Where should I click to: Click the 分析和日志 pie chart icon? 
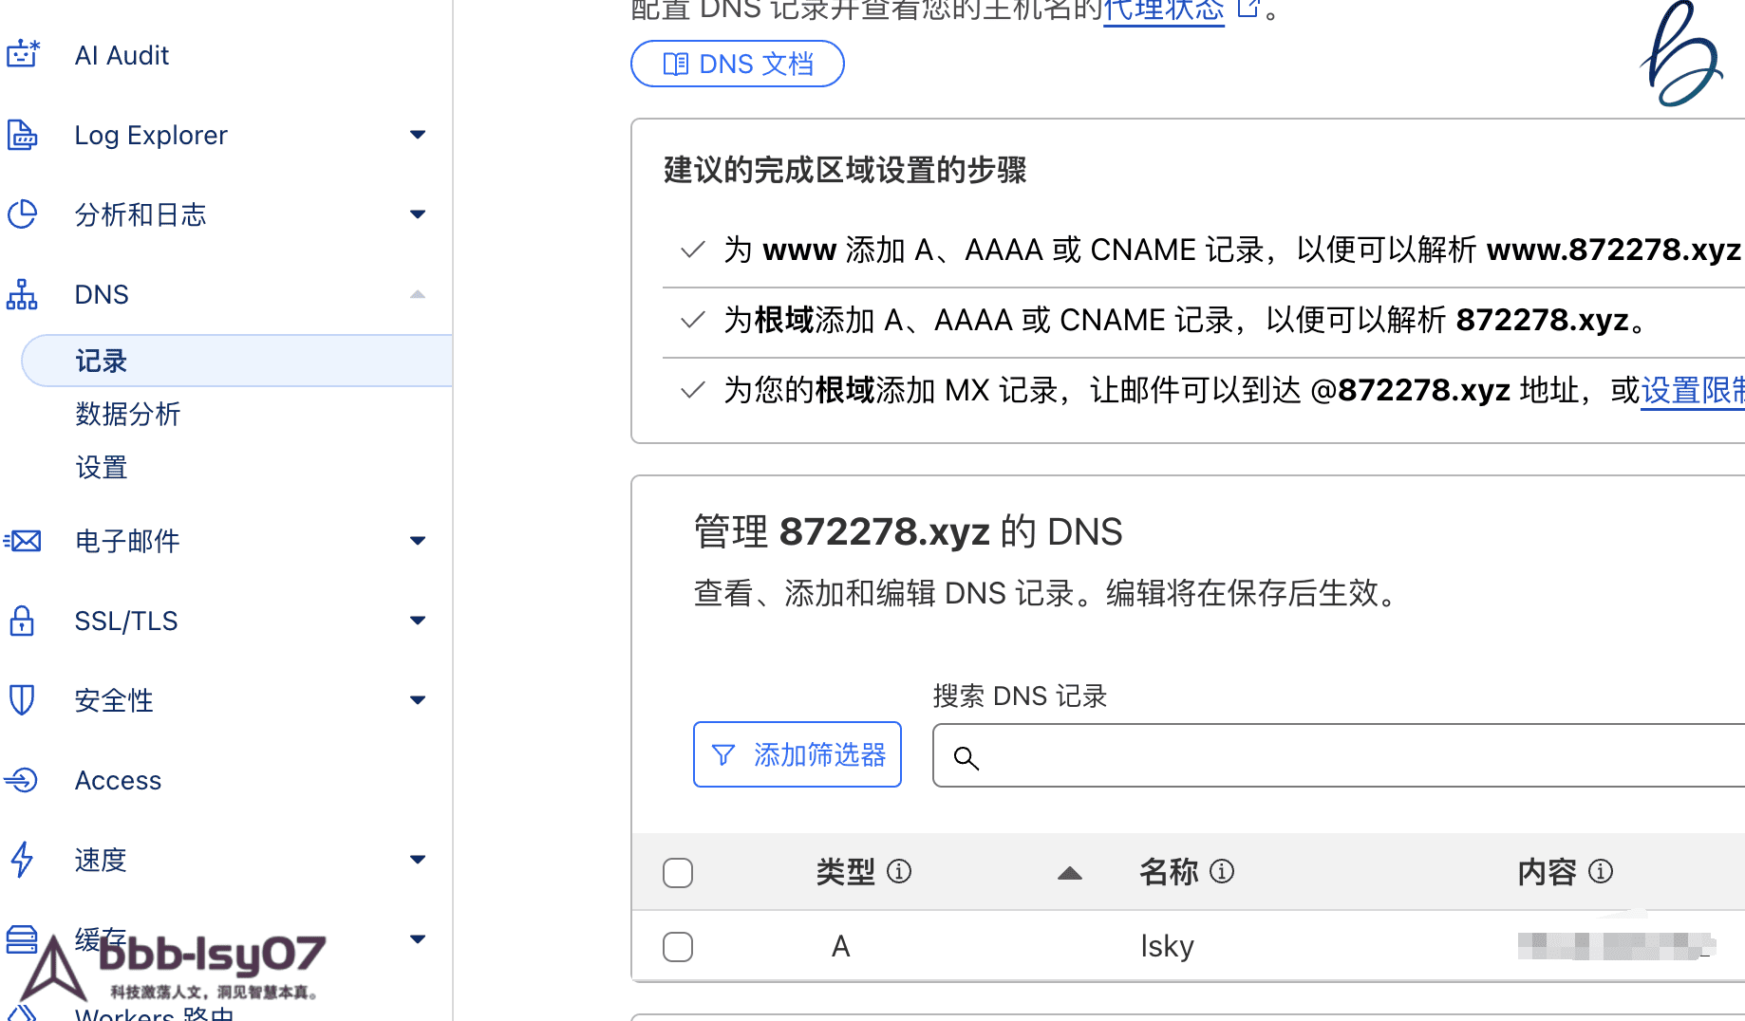(x=23, y=214)
